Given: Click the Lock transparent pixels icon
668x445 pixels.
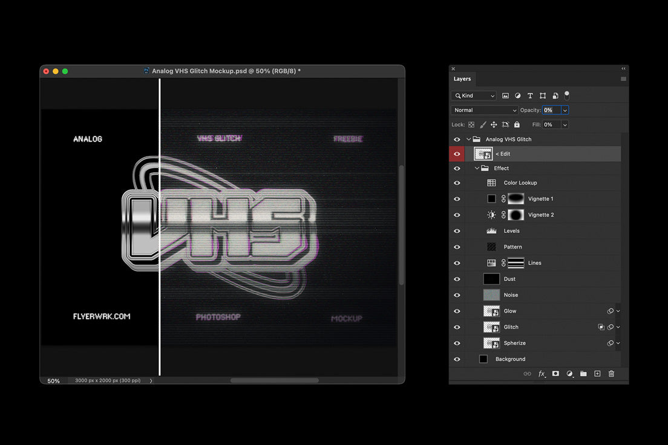Looking at the screenshot, I should [471, 124].
